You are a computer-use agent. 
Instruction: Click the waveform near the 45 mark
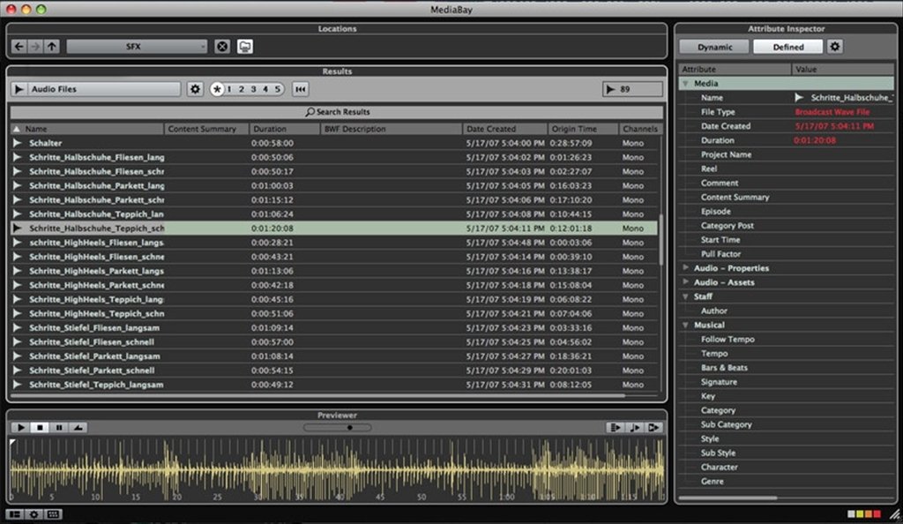[380, 471]
